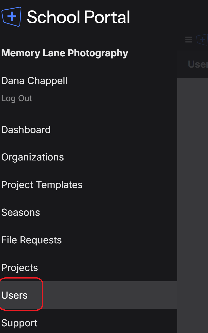Image resolution: width=208 pixels, height=333 pixels.
Task: Click the word Photography in studio name
Action: pyautogui.click(x=98, y=53)
